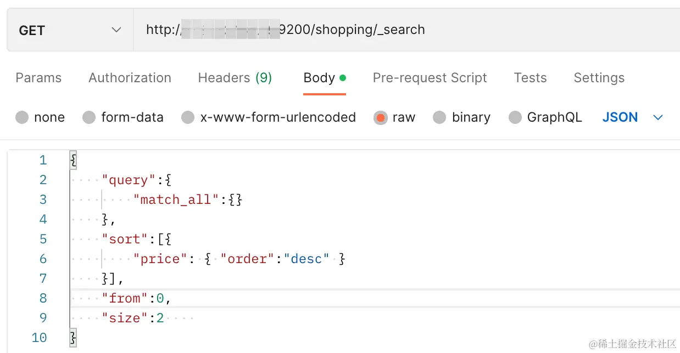This screenshot has width=680, height=353.
Task: Expand the JSON format dropdown
Action: pos(621,117)
